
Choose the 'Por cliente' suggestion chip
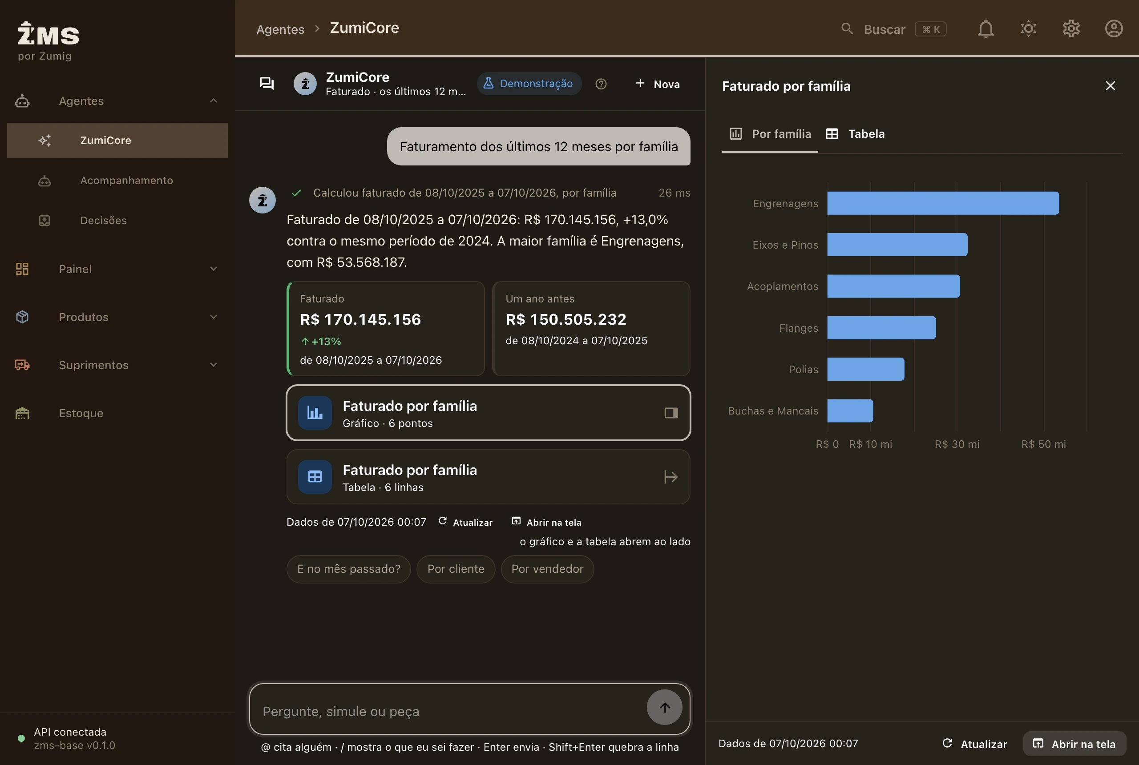coord(456,569)
